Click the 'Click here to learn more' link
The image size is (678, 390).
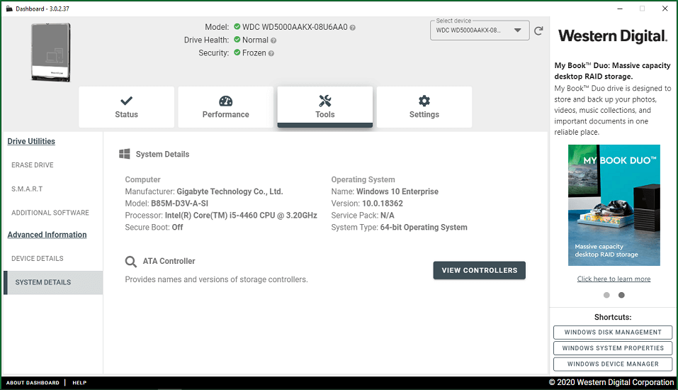(614, 279)
